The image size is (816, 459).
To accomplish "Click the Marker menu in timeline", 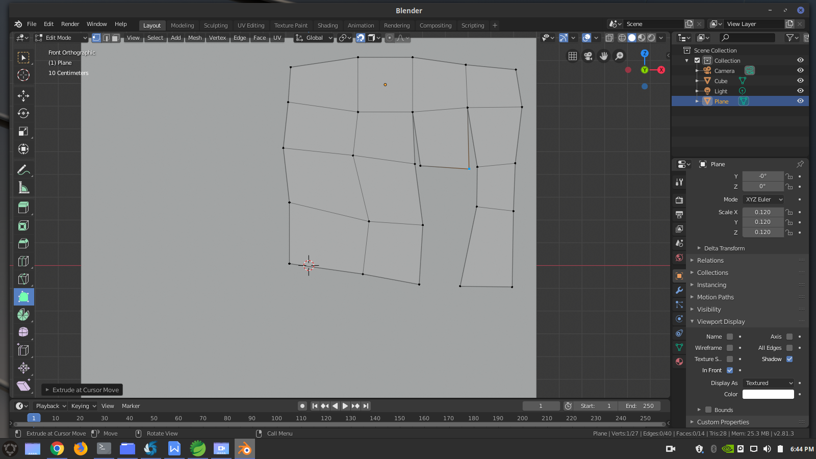I will (x=131, y=406).
